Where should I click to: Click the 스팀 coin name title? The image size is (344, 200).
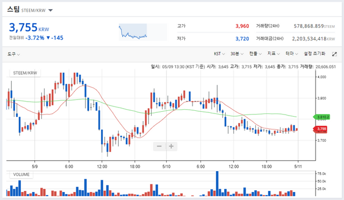(13, 10)
